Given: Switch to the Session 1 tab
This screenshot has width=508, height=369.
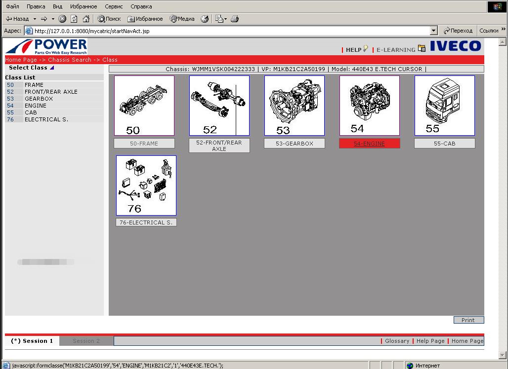Looking at the screenshot, I should pos(32,341).
